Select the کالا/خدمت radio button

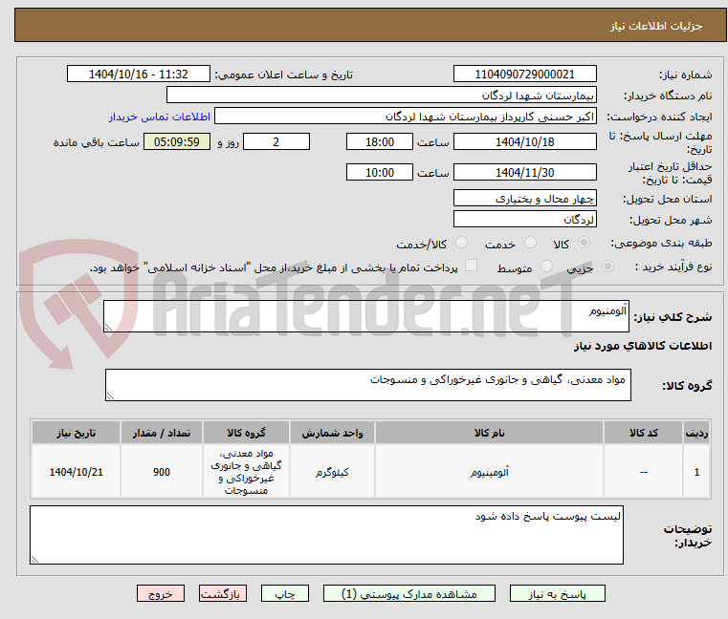(x=461, y=243)
